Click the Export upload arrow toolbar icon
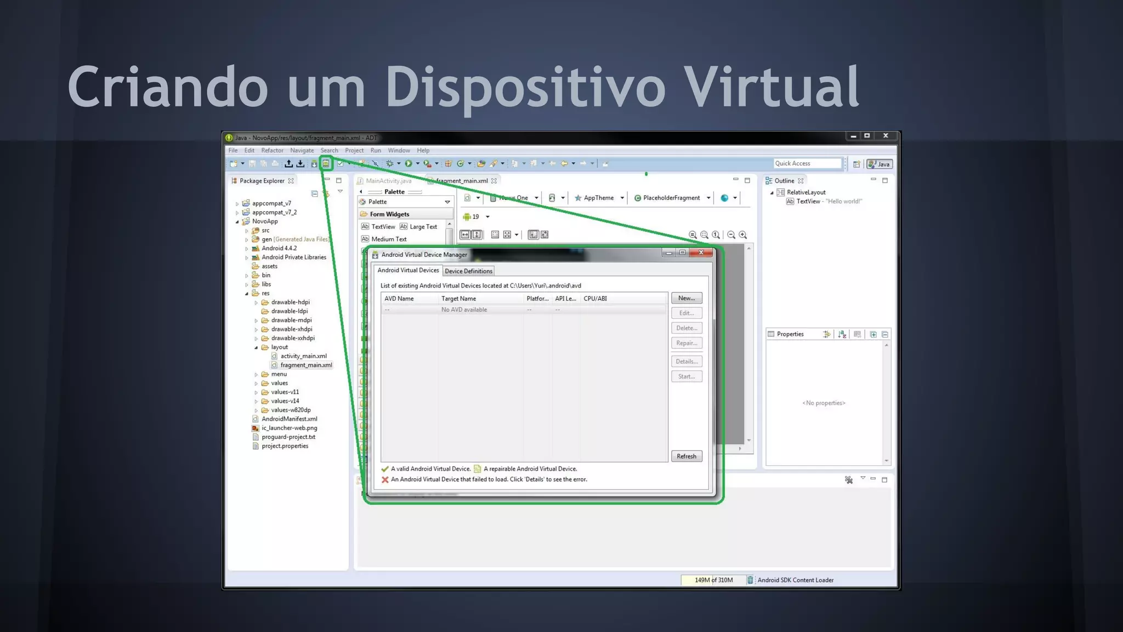Image resolution: width=1123 pixels, height=632 pixels. pyautogui.click(x=288, y=163)
